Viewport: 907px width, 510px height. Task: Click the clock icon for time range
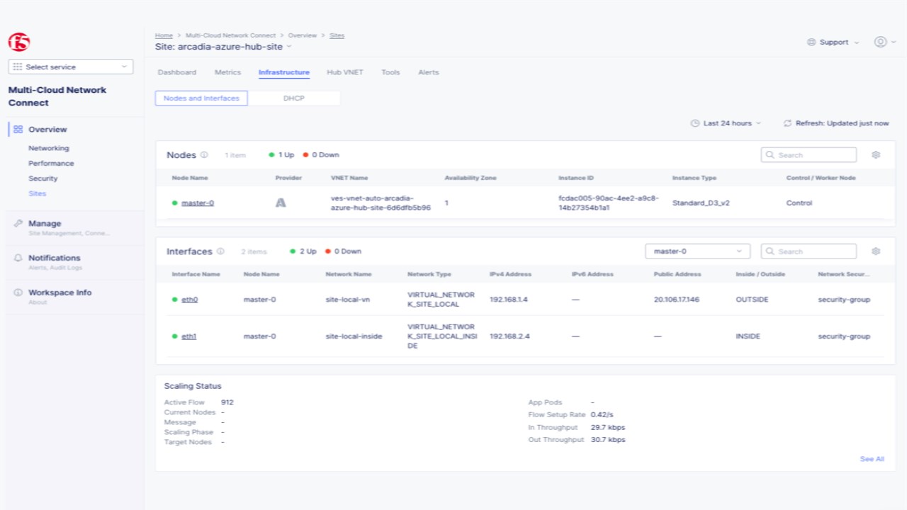click(x=695, y=123)
